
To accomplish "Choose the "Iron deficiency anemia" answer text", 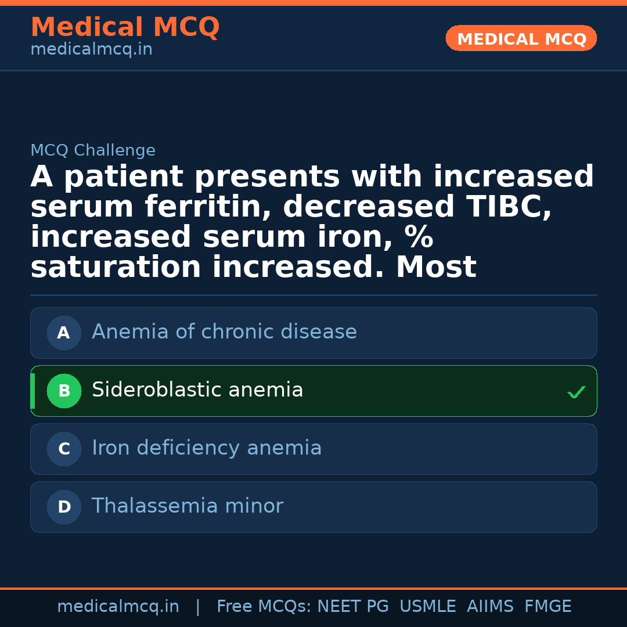I will tap(207, 448).
